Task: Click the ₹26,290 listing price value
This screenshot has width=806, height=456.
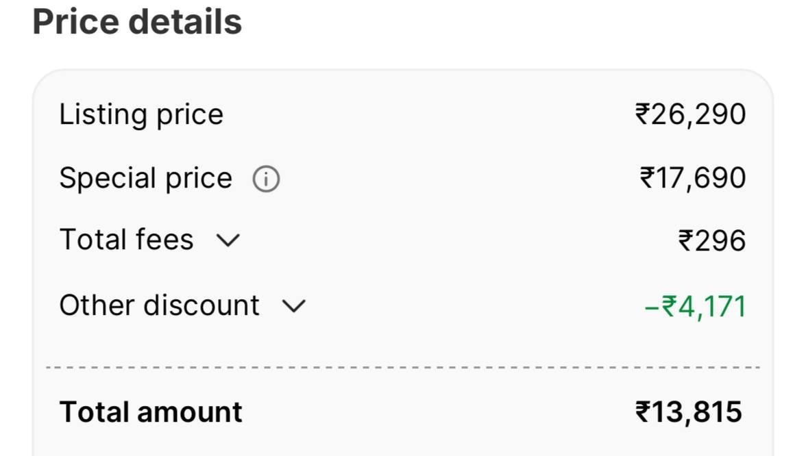Action: [x=690, y=114]
